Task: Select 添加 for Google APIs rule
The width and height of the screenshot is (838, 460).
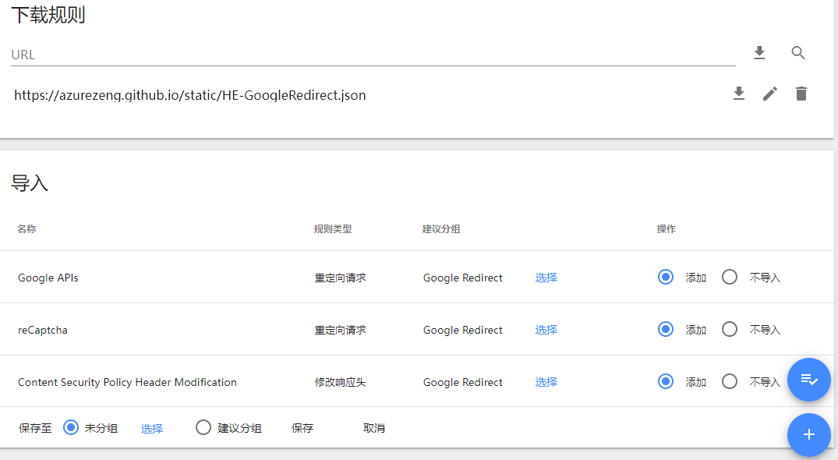Action: (x=666, y=277)
